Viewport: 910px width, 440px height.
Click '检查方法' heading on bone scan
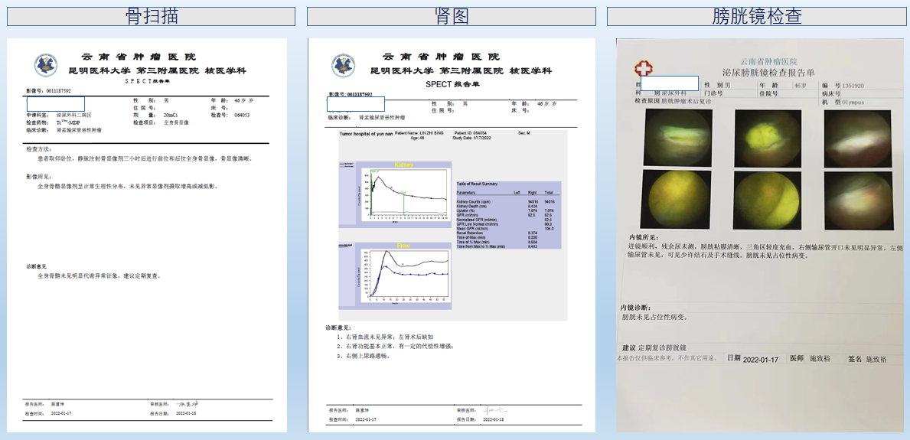38,149
